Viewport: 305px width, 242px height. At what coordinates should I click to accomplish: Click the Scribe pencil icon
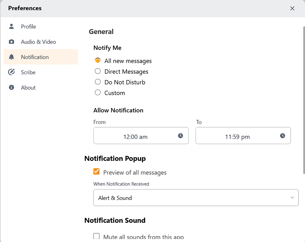(x=12, y=72)
